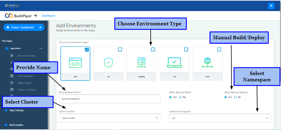Click the Build insights basket icon
Viewport: 281px width, 130px height.
(x=6, y=125)
